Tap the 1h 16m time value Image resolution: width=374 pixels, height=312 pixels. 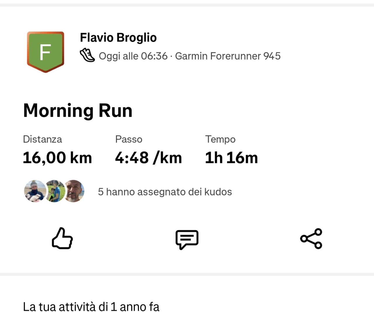231,158
